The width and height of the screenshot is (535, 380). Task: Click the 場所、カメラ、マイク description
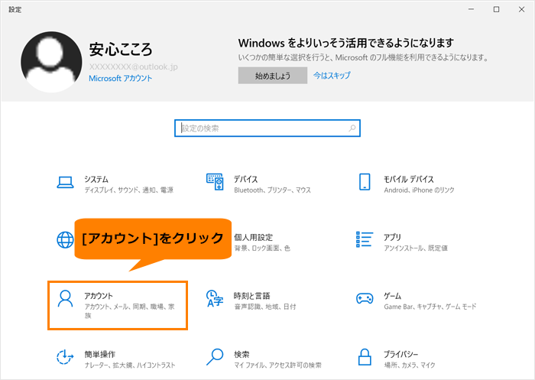point(410,365)
